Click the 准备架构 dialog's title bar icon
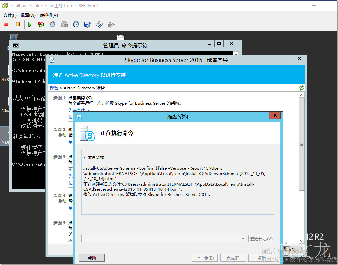This screenshot has width=338, height=265. [x=79, y=117]
